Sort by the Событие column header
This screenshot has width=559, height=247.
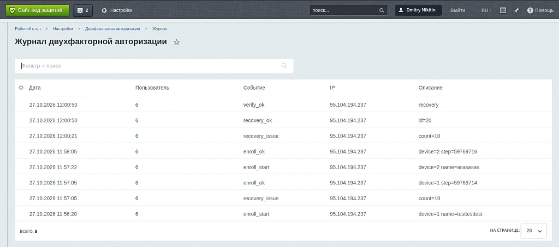point(254,88)
